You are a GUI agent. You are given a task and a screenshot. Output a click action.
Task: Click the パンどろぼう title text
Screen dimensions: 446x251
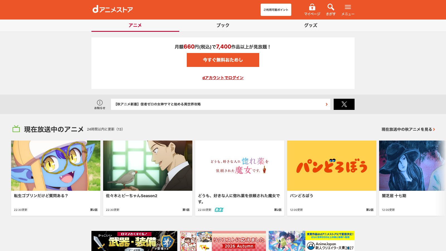(302, 196)
